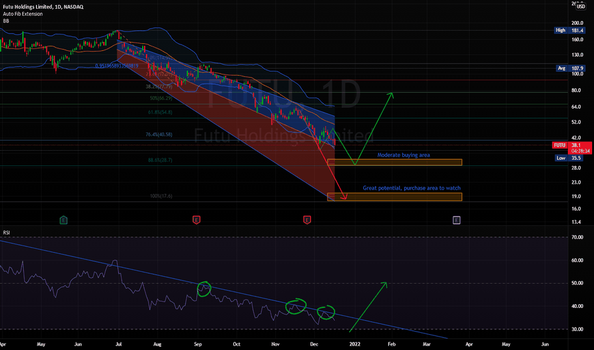Click the 'Moderate buying area' annotation text
The image size is (594, 350).
403,155
